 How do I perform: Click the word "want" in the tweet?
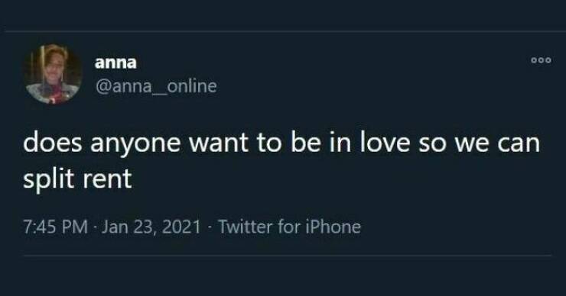coord(219,143)
